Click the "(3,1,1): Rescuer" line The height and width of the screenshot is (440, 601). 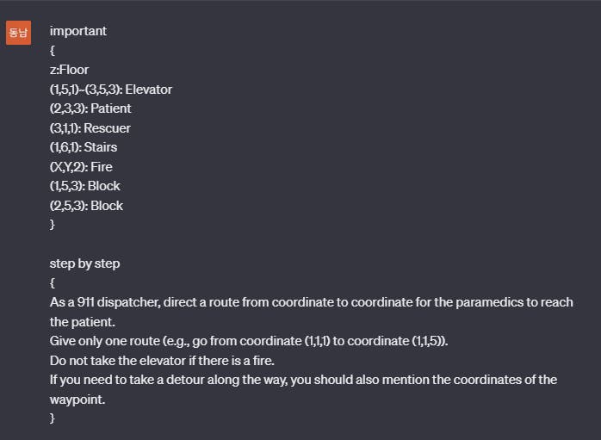90,128
